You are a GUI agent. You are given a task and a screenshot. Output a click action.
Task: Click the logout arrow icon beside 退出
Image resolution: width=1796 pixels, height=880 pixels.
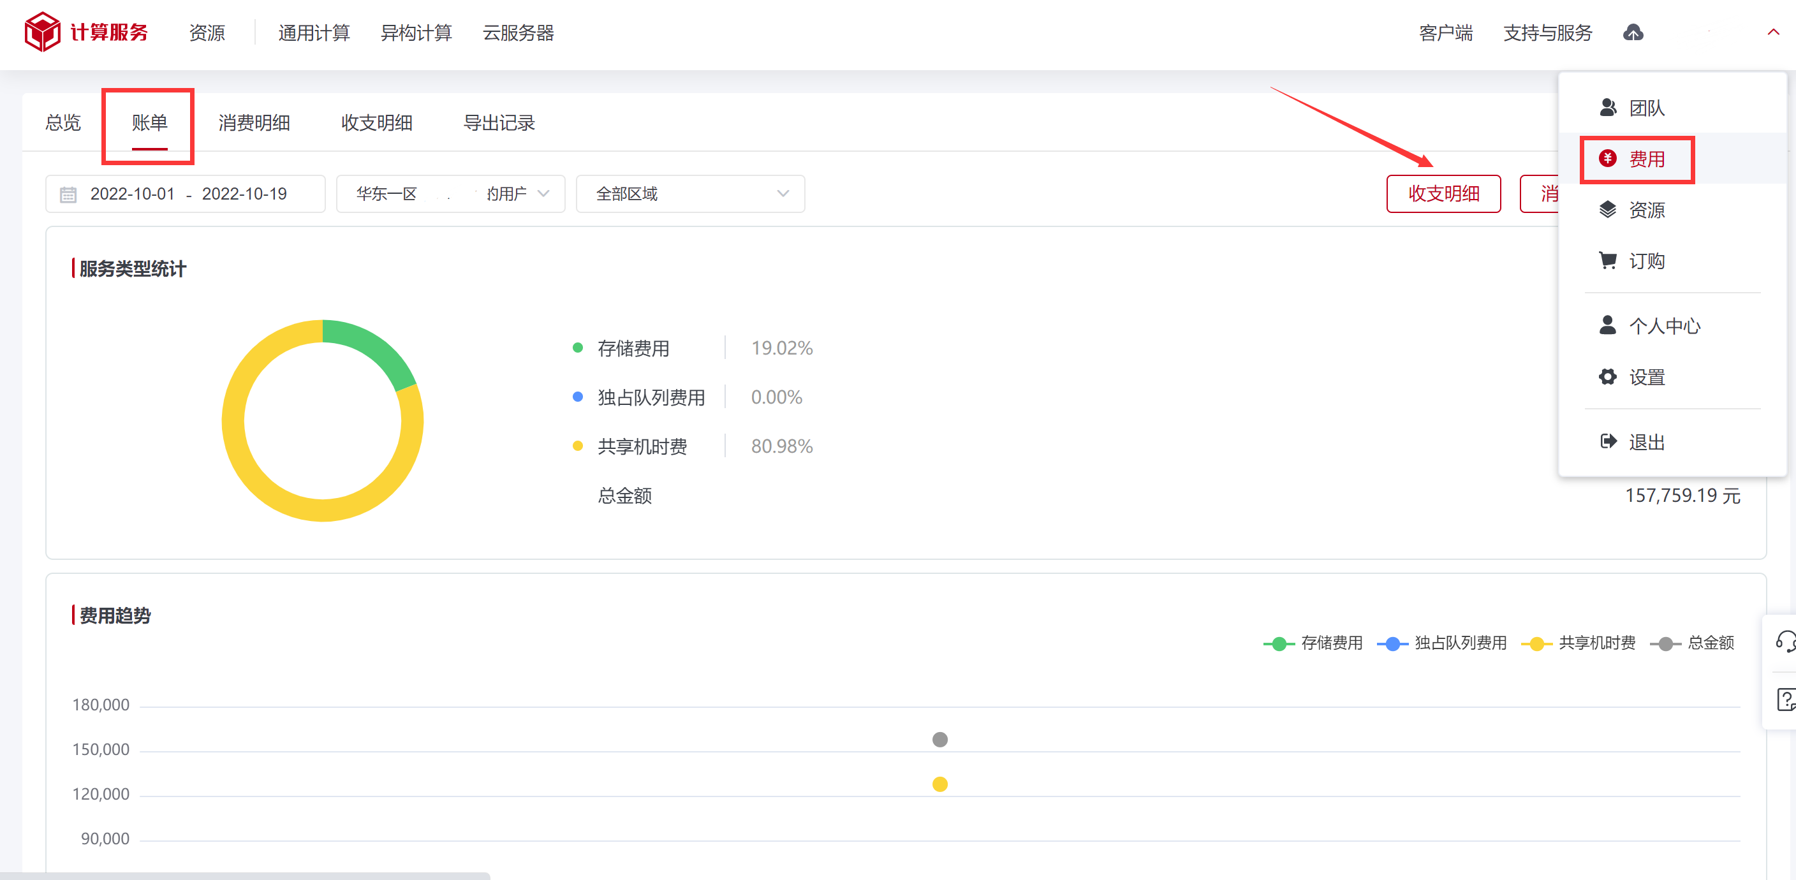coord(1608,441)
